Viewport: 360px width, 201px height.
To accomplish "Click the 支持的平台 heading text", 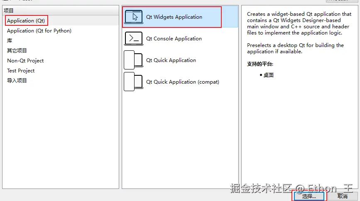I will click(260, 64).
